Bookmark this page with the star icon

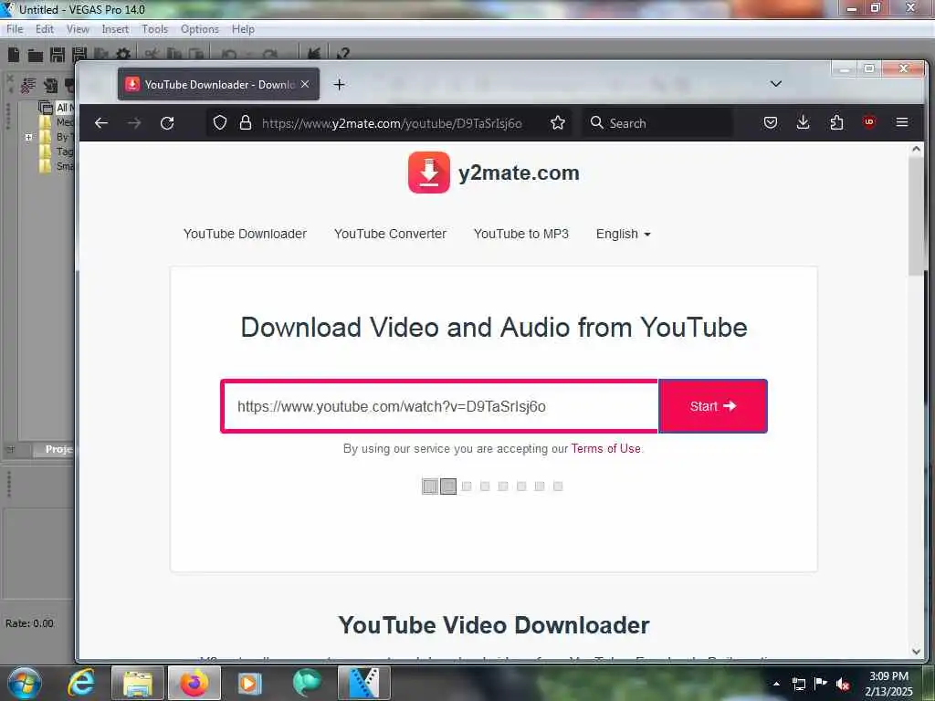pos(558,123)
